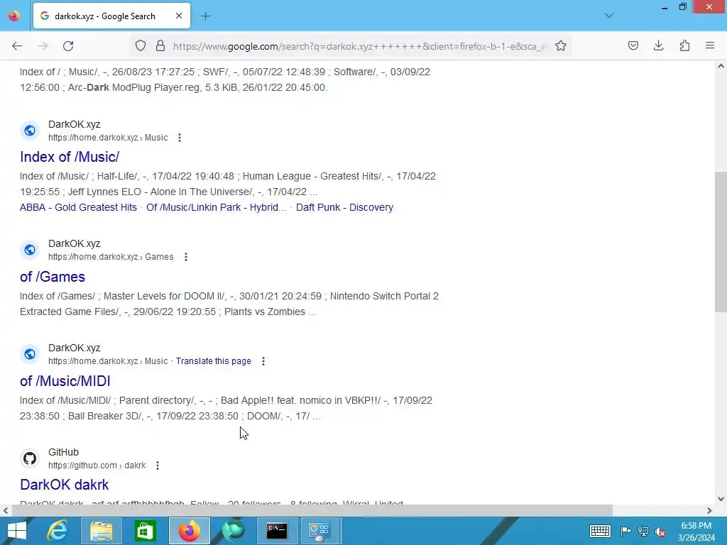Open the Firefox downloads panel

[658, 46]
